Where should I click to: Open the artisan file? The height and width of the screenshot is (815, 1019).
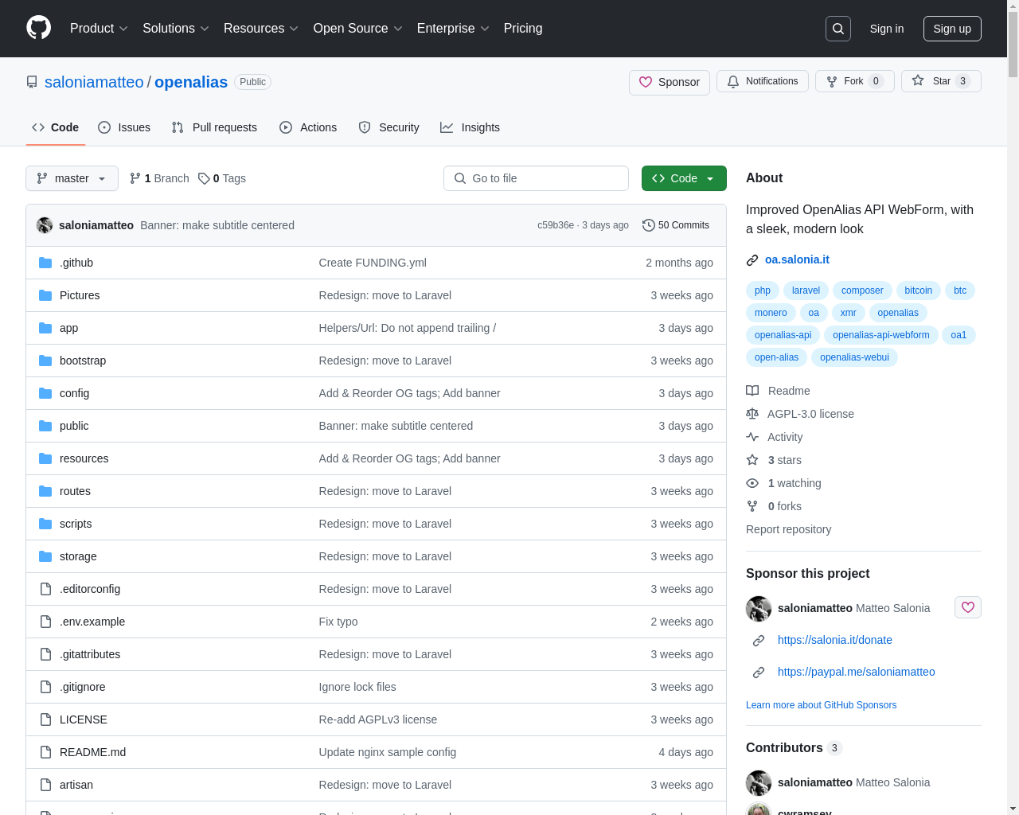pos(76,785)
